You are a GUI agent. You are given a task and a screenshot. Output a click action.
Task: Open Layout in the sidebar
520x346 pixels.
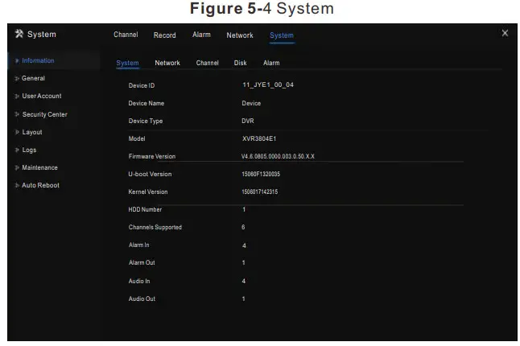click(x=32, y=132)
